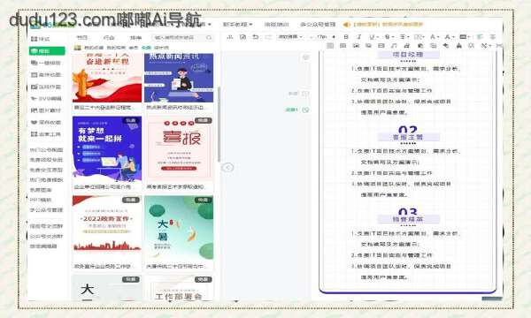The height and width of the screenshot is (318, 531).
Task: Click the redo arrow icon
Action: click(268, 37)
